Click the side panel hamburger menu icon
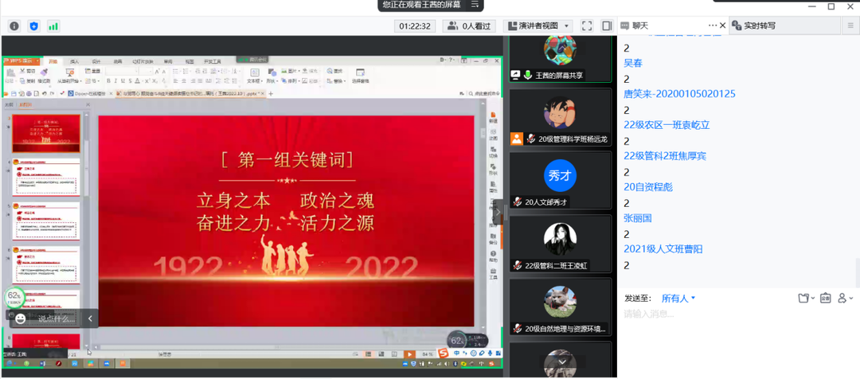860x379 pixels. 850,26
